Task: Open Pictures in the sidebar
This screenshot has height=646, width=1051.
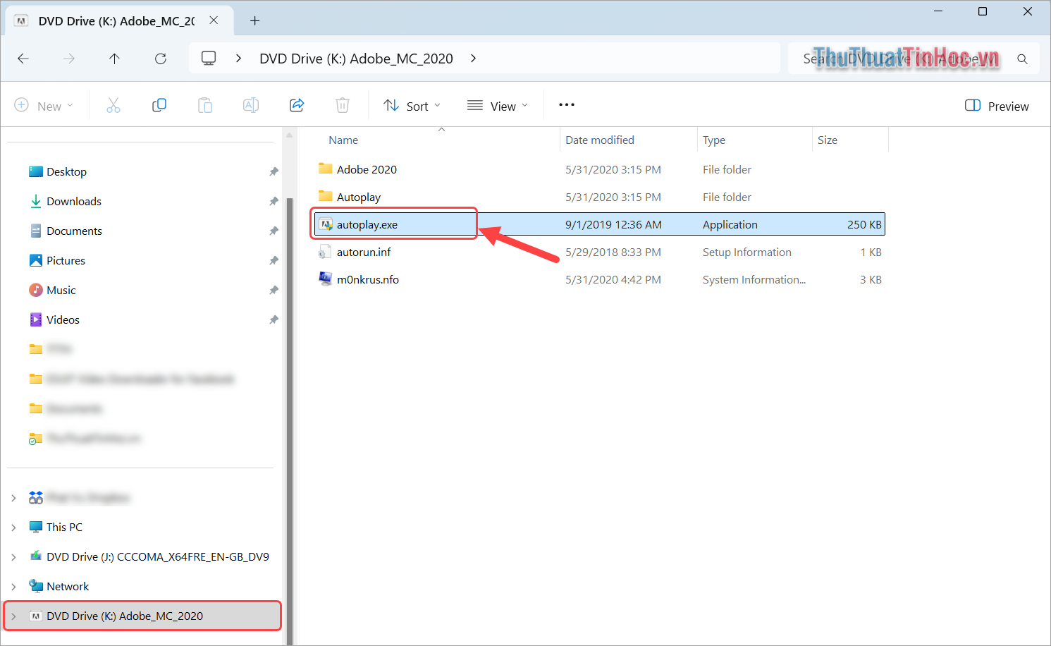Action: (66, 260)
